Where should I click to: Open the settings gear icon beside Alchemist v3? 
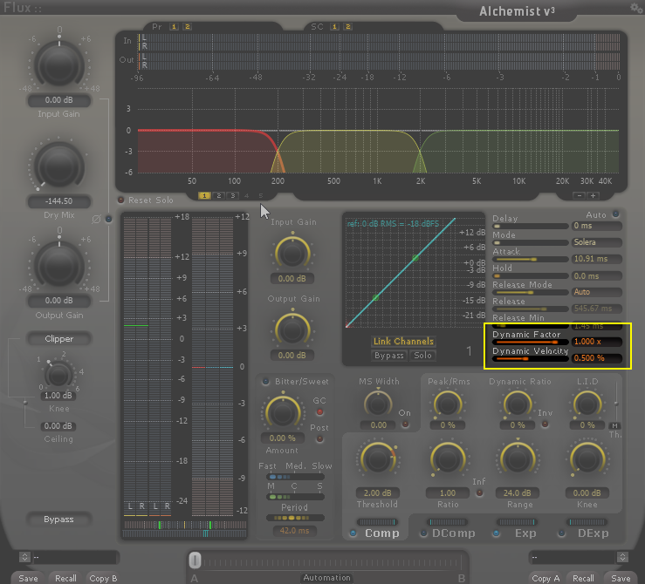pos(635,7)
